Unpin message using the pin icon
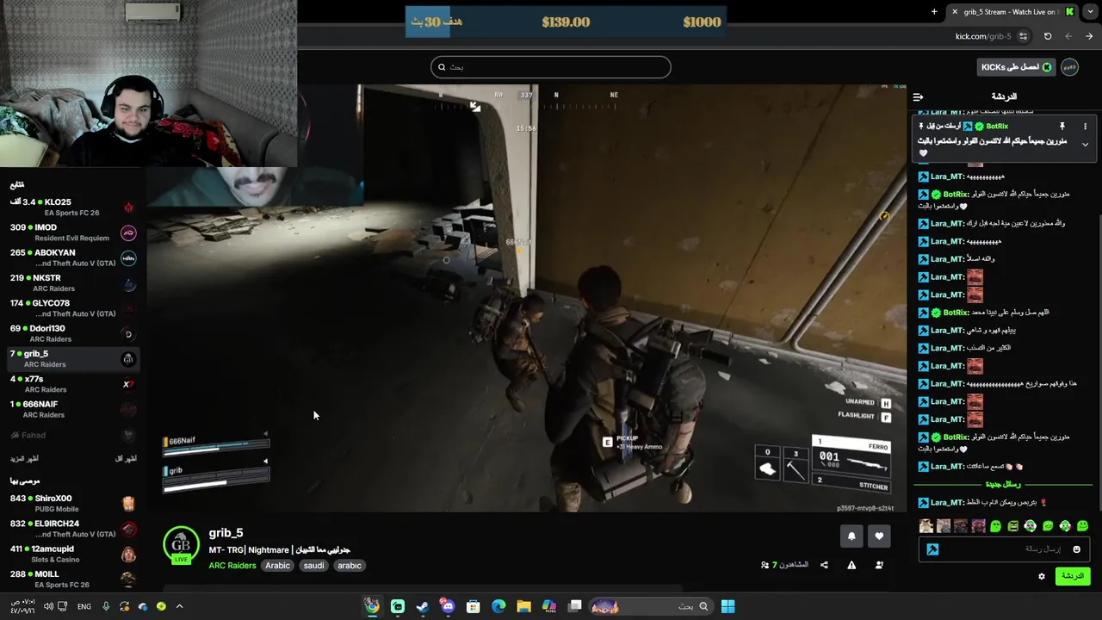Screen dimensions: 1102x620 (x=1062, y=126)
